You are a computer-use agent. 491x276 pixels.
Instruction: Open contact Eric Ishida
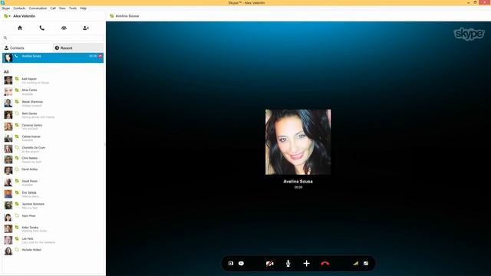[53, 194]
